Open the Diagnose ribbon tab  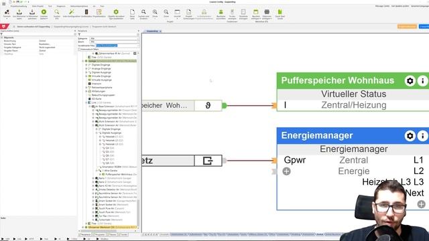(x=61, y=6)
